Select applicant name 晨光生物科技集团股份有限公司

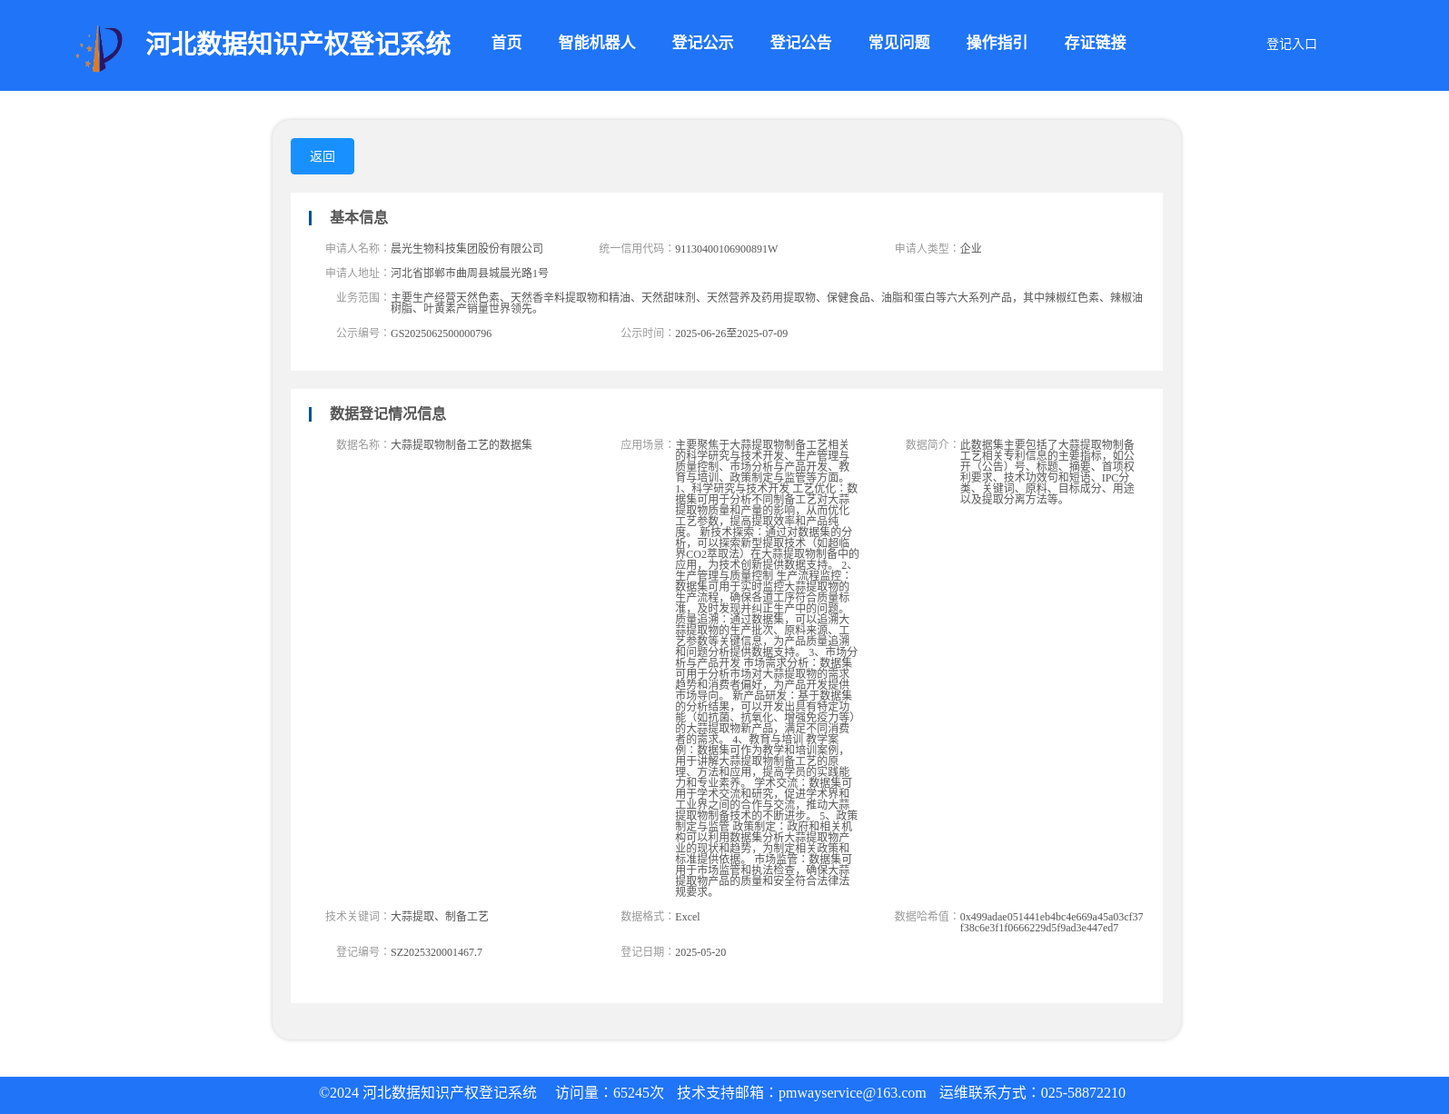click(x=467, y=248)
